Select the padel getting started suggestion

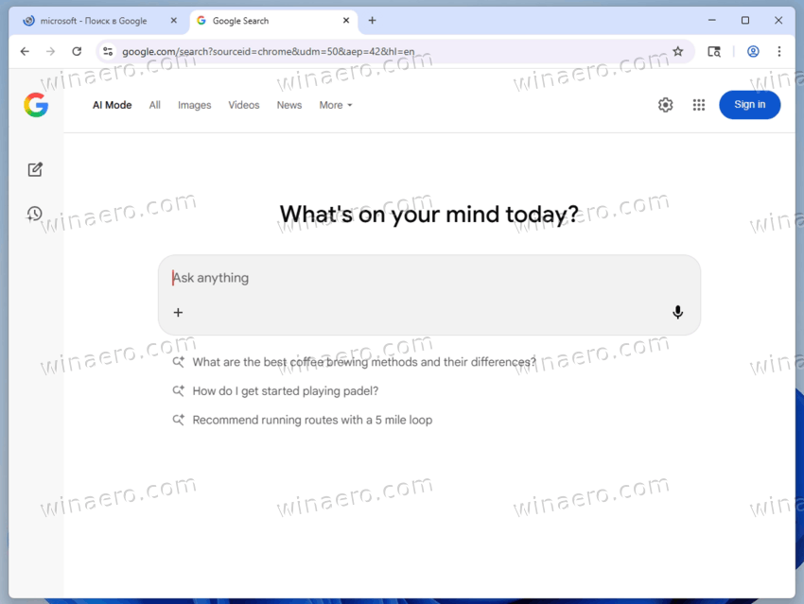click(x=286, y=390)
